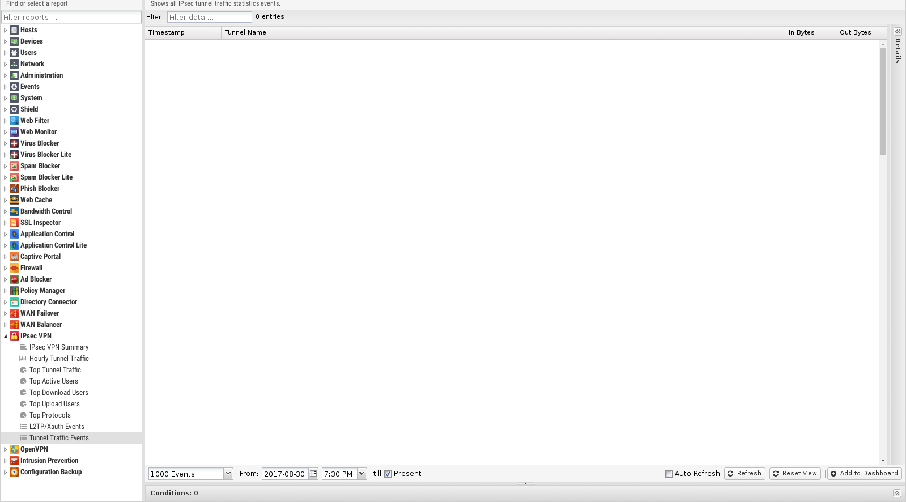Image resolution: width=906 pixels, height=502 pixels.
Task: Open IPsec VPN Summary report
Action: tap(59, 347)
